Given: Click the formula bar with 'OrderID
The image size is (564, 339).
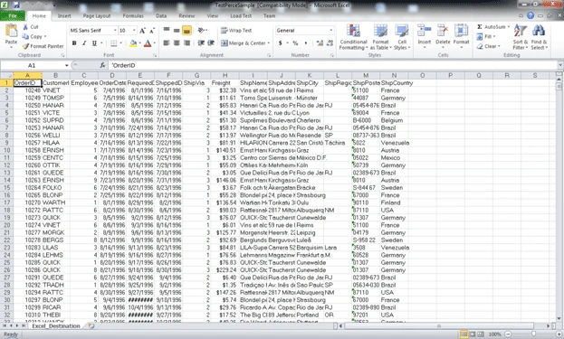Looking at the screenshot, I should click(333, 65).
